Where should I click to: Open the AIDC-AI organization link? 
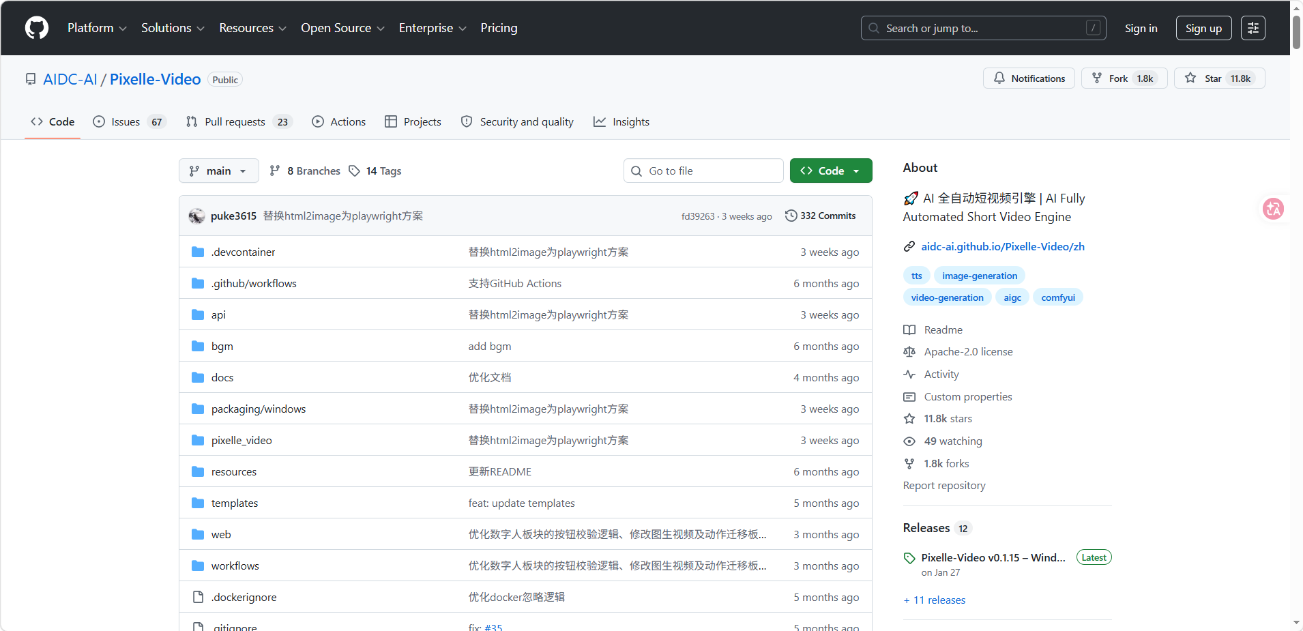[70, 79]
